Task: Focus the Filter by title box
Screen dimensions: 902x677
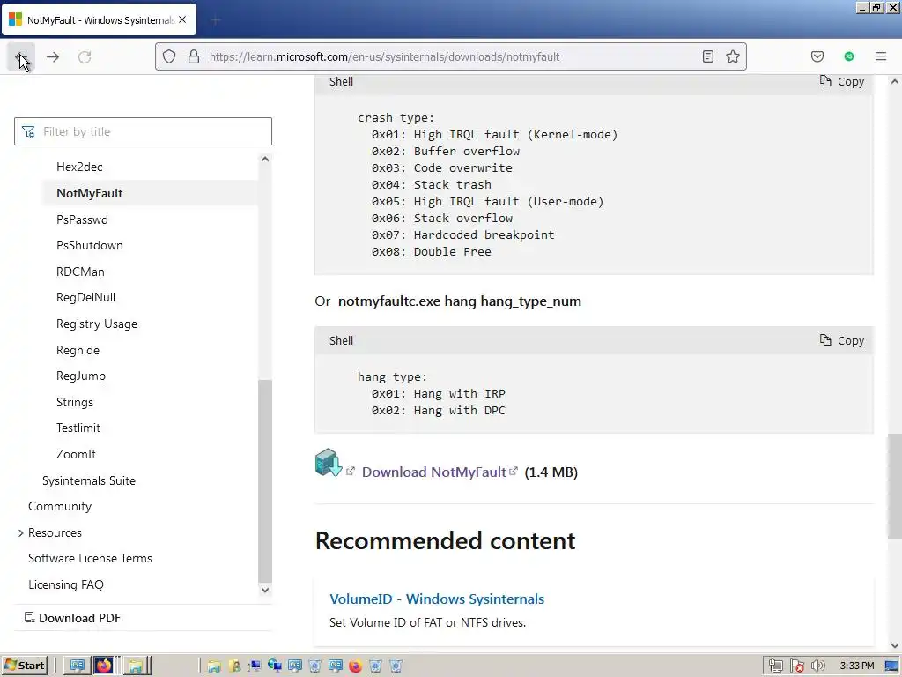Action: [x=144, y=131]
